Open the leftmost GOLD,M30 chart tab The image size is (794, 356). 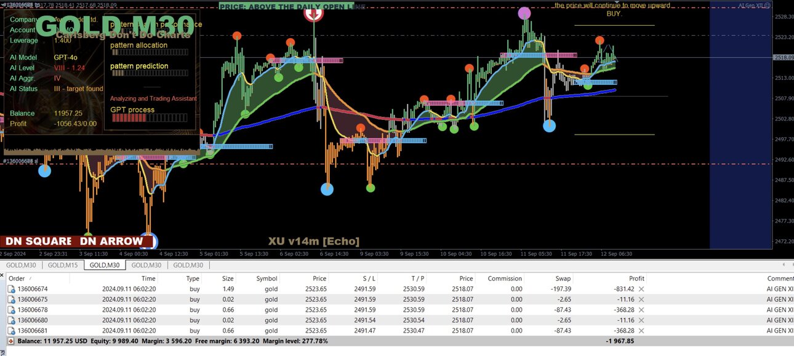tap(21, 265)
